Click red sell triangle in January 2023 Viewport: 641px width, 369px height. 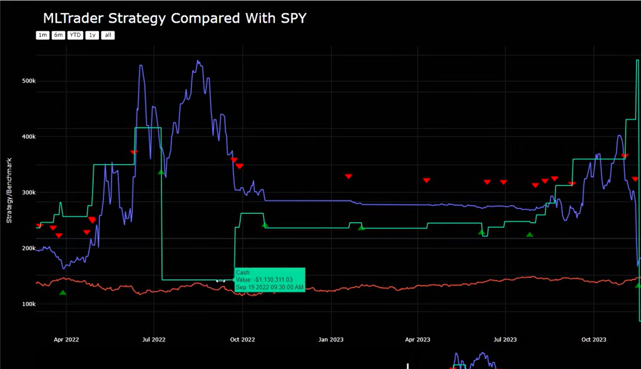click(x=349, y=176)
